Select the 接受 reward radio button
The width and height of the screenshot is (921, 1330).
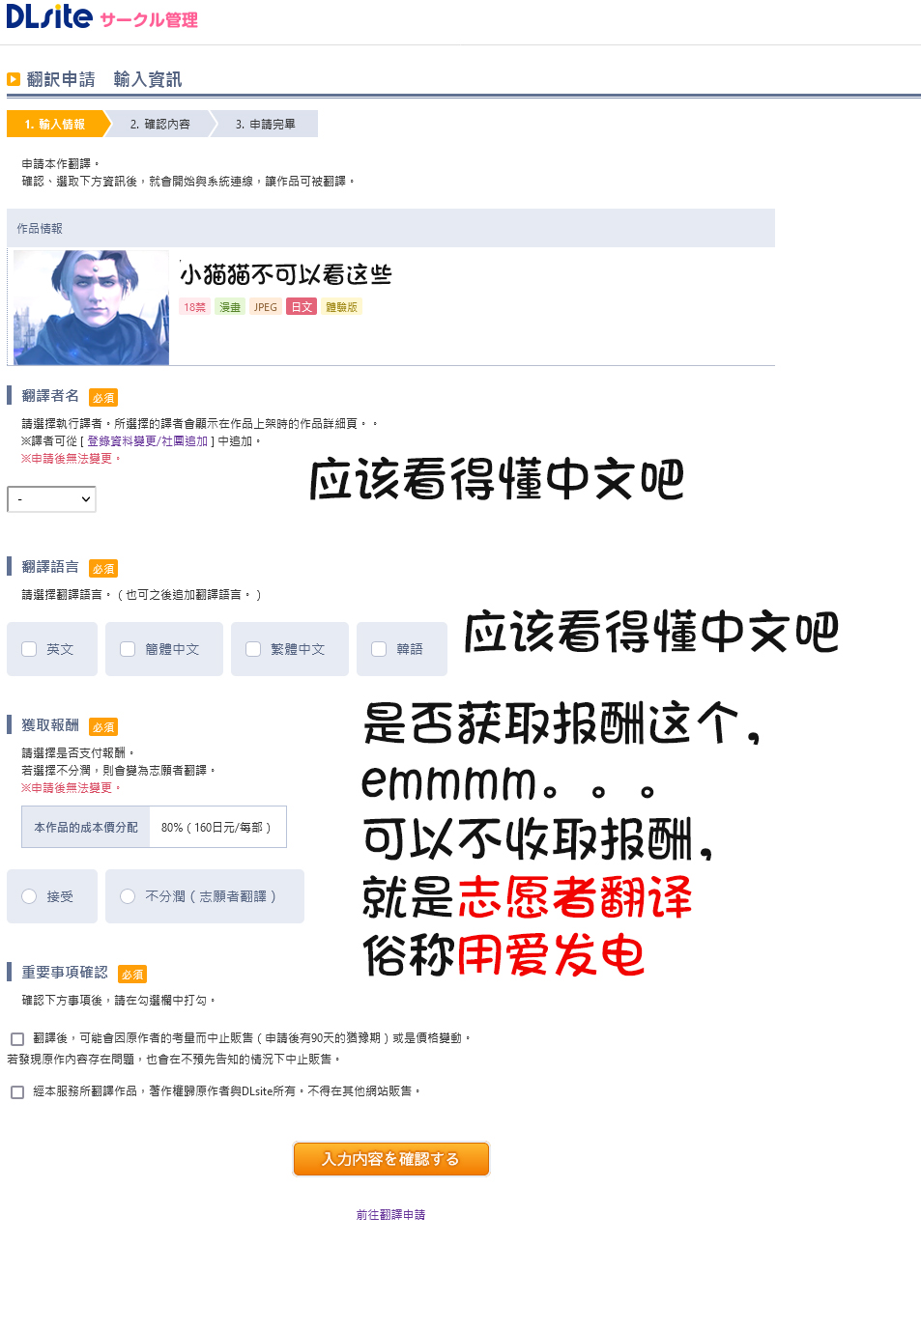(x=29, y=896)
